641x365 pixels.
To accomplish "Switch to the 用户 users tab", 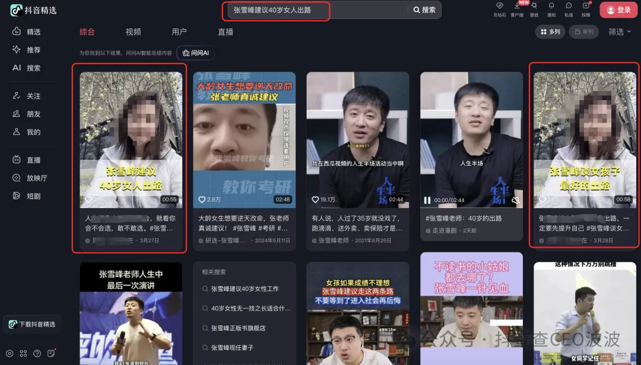I will [179, 31].
